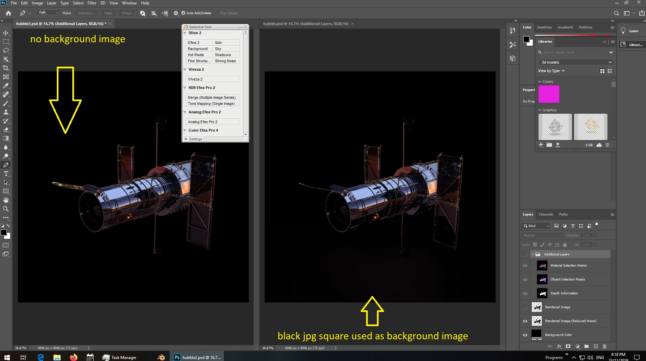This screenshot has width=646, height=361.
Task: Toggle the layer filter switch
Action: [597, 225]
